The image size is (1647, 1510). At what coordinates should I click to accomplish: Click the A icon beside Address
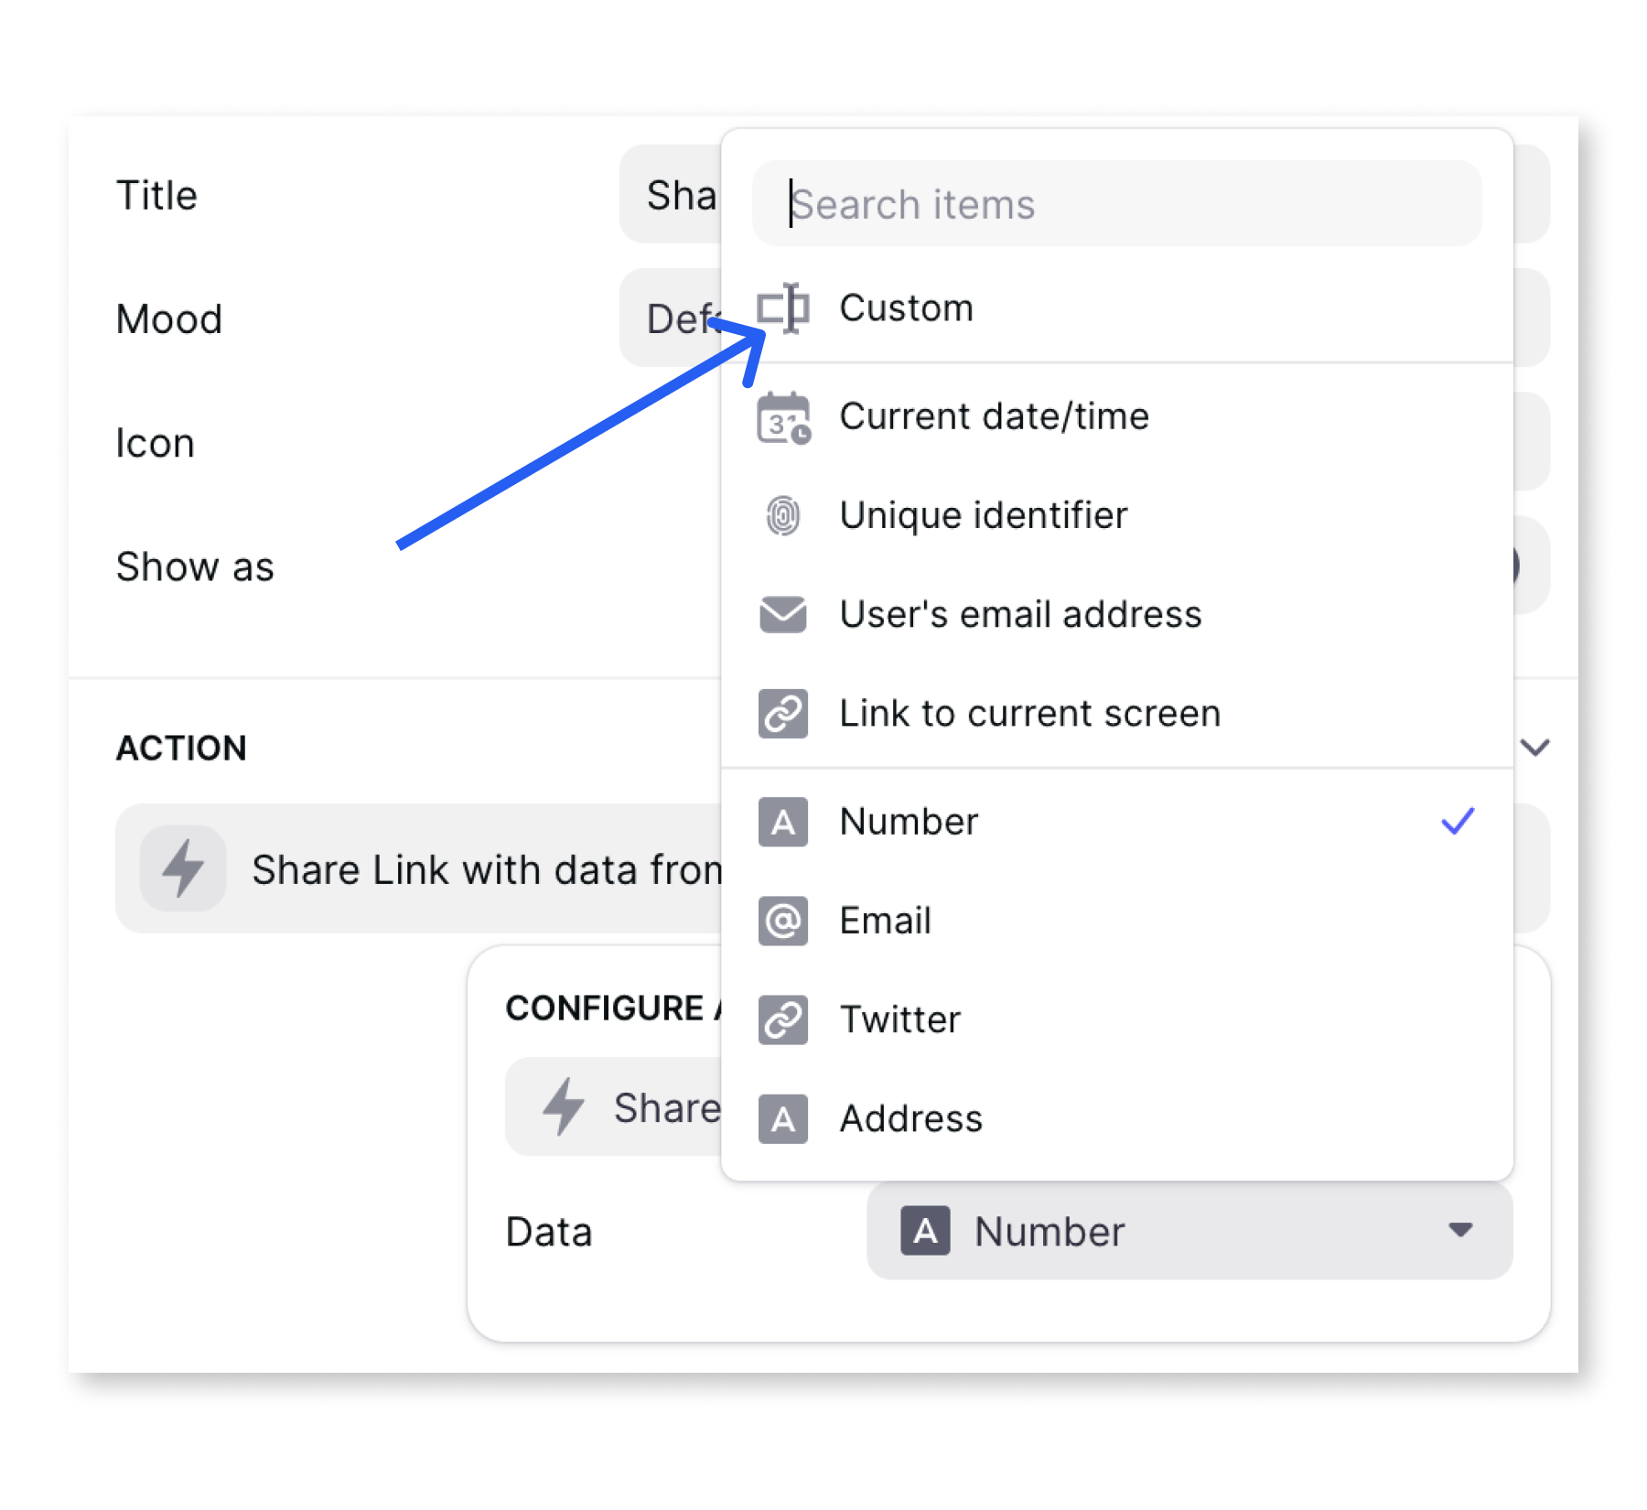783,1118
